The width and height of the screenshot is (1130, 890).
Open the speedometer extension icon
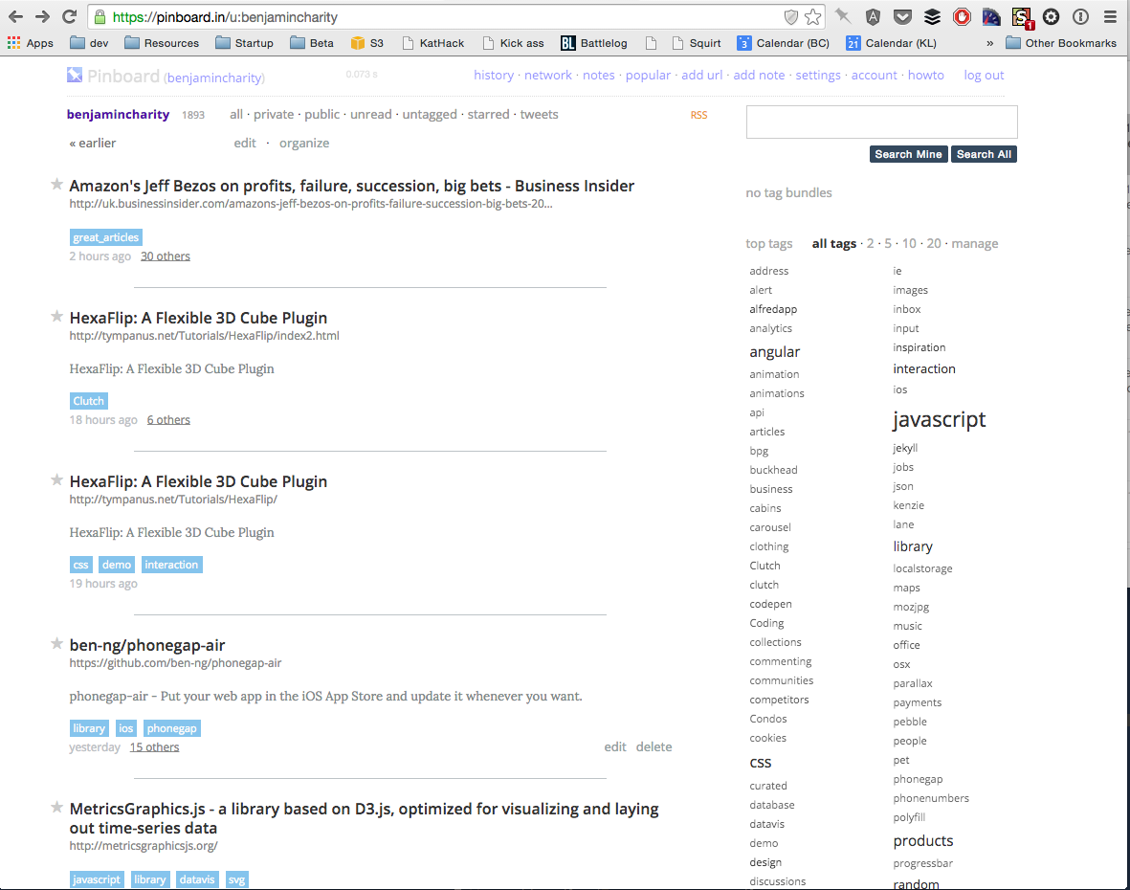(991, 16)
